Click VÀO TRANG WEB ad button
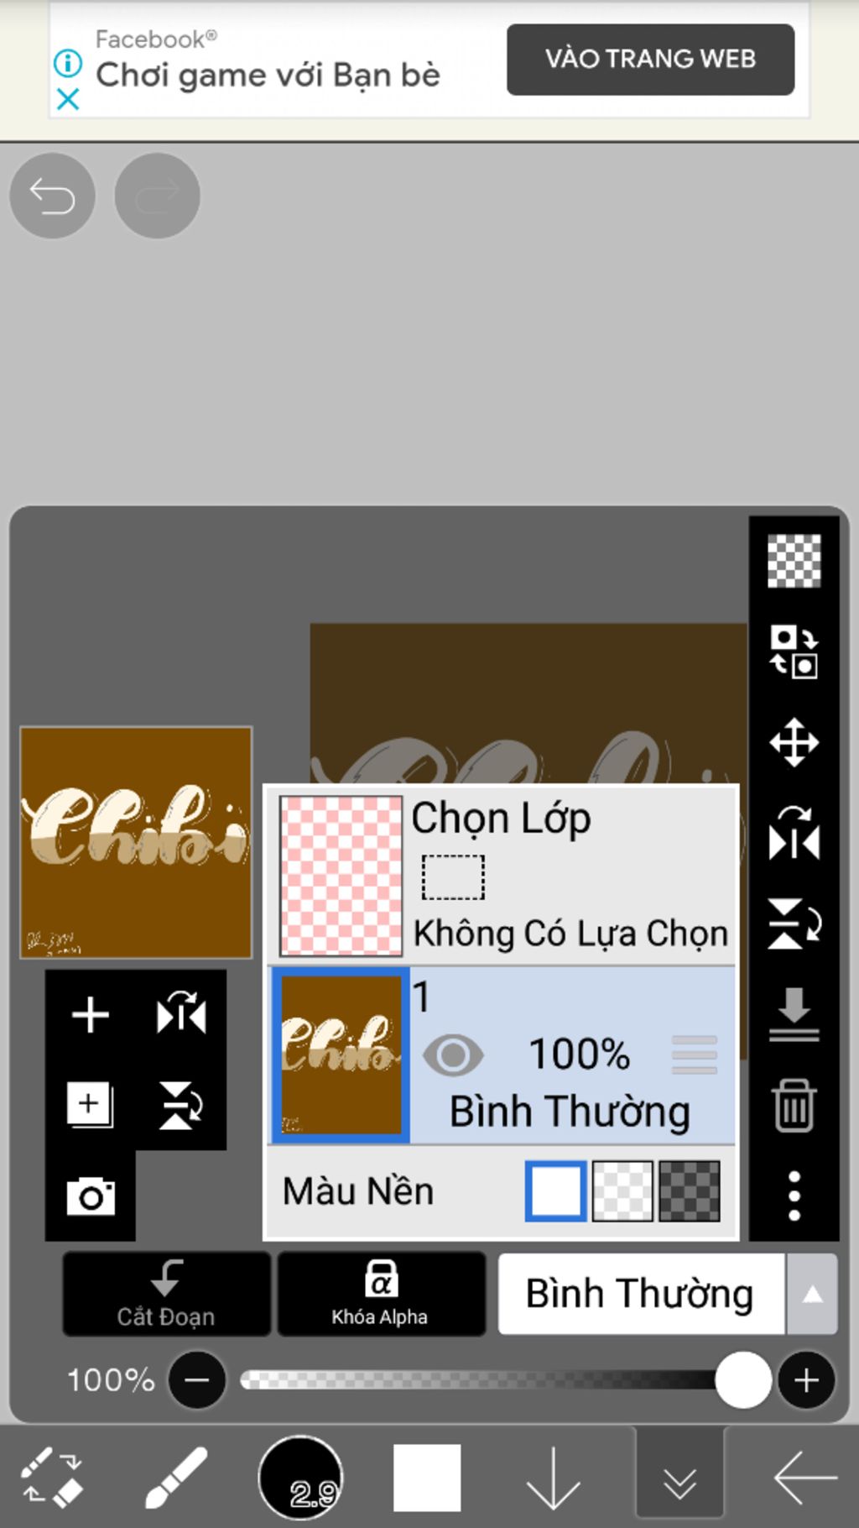Image resolution: width=859 pixels, height=1528 pixels. [650, 59]
